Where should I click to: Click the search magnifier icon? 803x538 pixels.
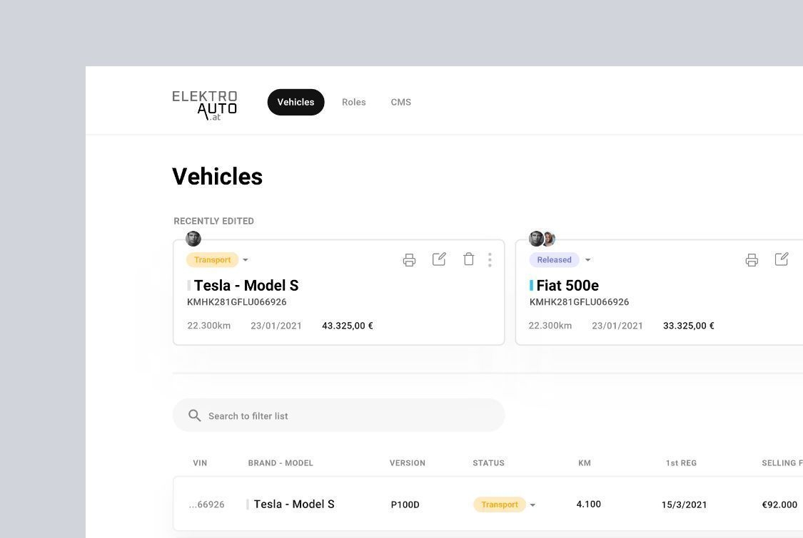[x=195, y=415]
